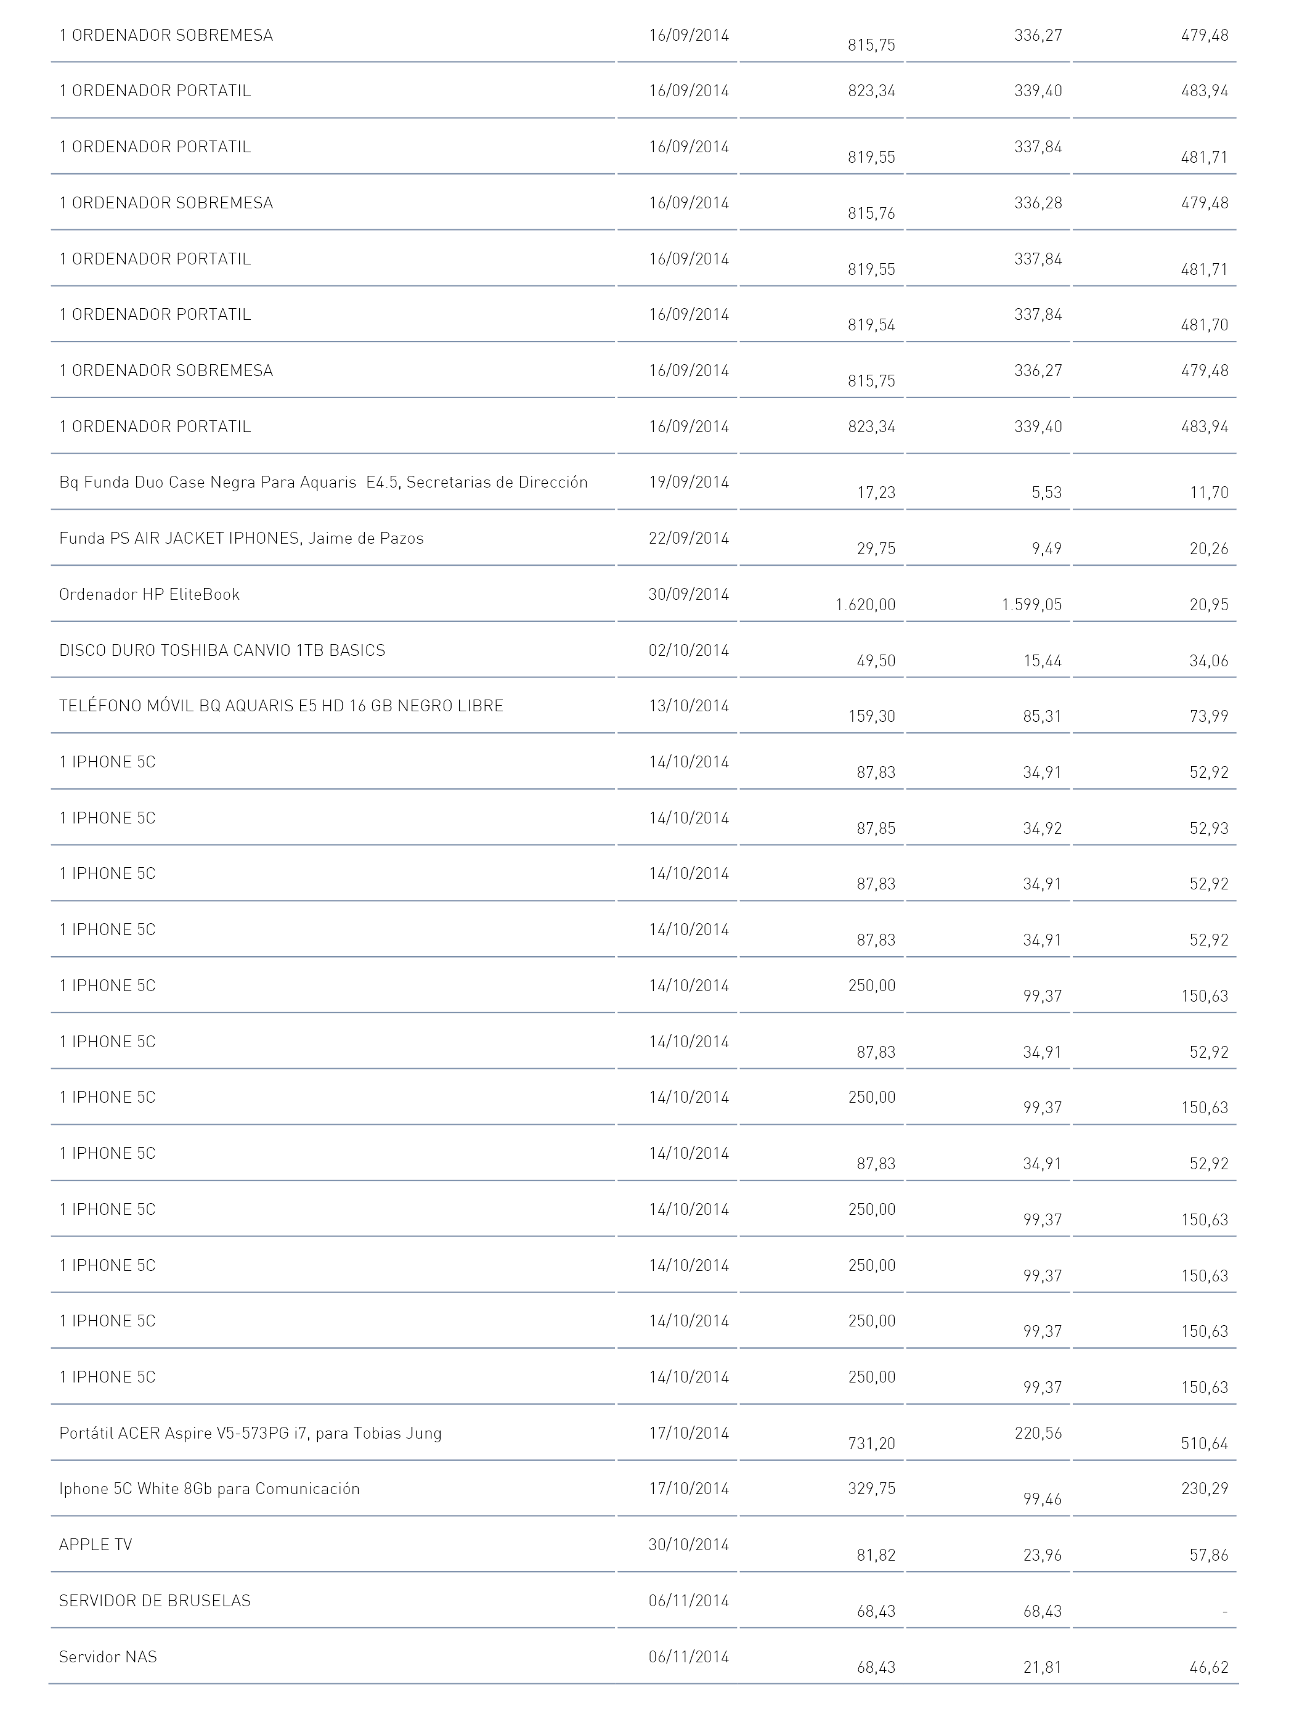Image resolution: width=1310 pixels, height=1711 pixels.
Task: Select Bq Funda Duo Case Negra description
Action: pyautogui.click(x=323, y=482)
